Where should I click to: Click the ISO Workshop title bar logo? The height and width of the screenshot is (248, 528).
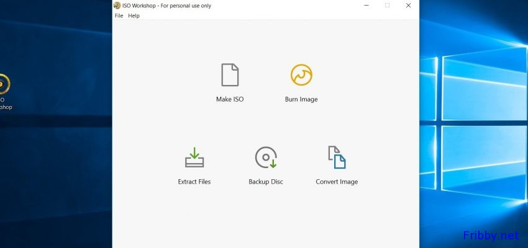coord(117,6)
